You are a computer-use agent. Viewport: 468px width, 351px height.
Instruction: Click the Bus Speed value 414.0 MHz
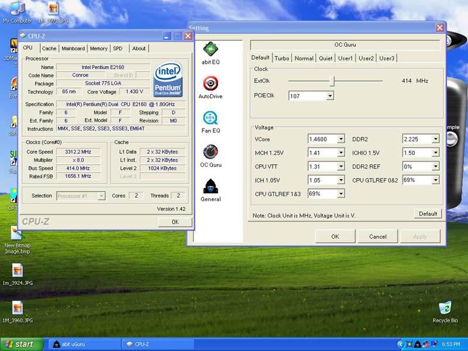[x=78, y=168]
